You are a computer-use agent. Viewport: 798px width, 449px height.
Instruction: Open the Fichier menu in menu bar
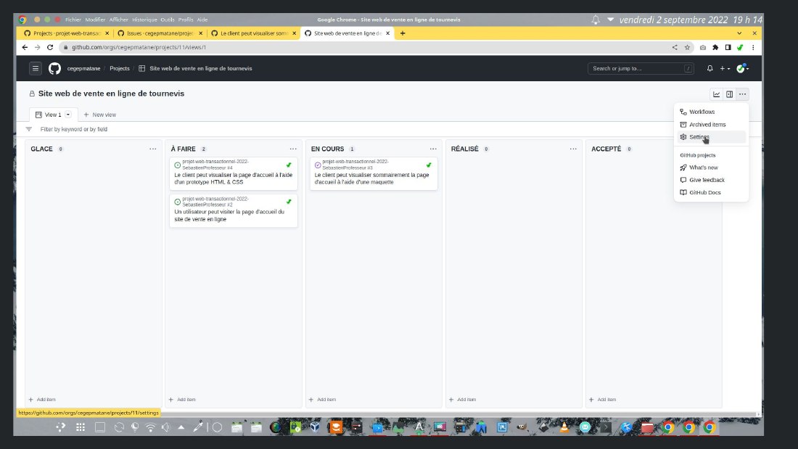pyautogui.click(x=73, y=20)
